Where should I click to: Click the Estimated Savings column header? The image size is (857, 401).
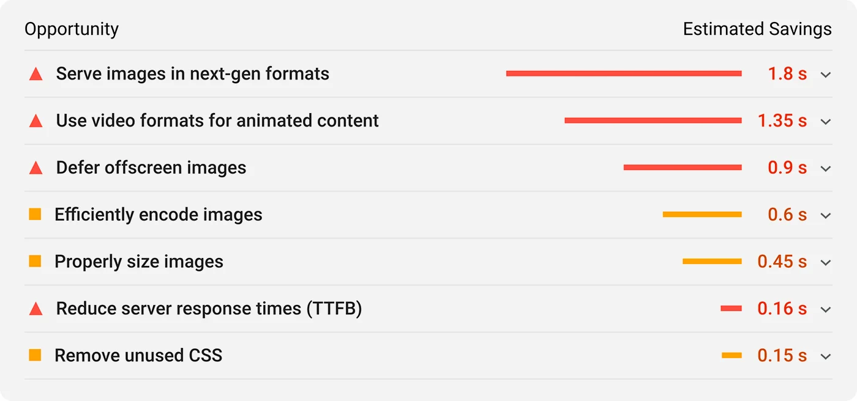tap(757, 29)
